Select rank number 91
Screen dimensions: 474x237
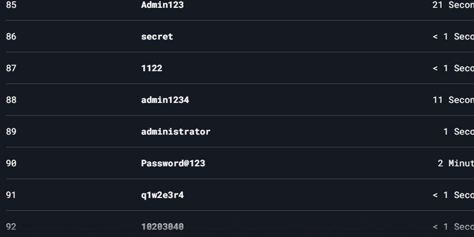pos(11,195)
